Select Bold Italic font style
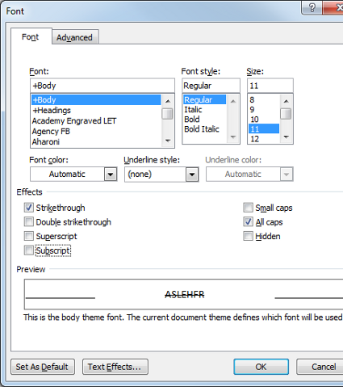The height and width of the screenshot is (387, 343). [x=202, y=129]
